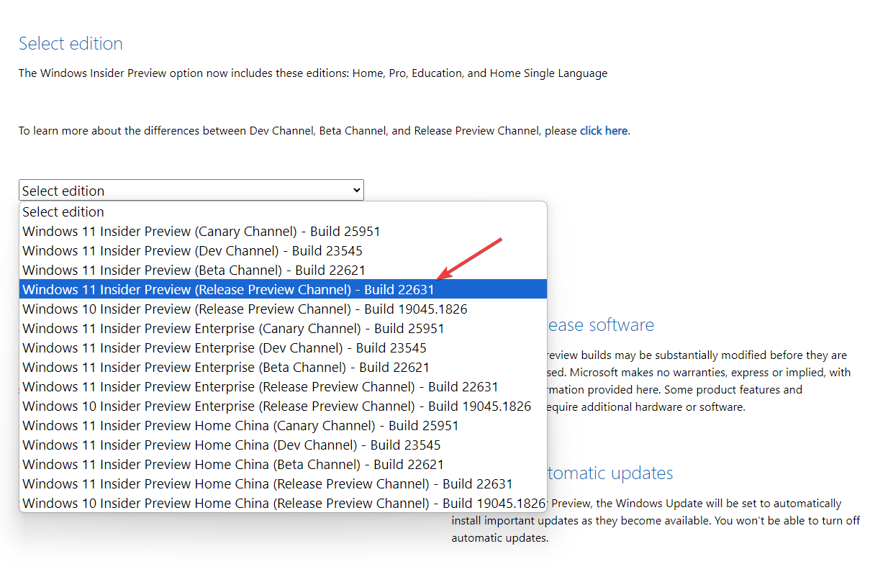The width and height of the screenshot is (888, 582).
Task: Choose Windows 11 Home China Release Preview
Action: tap(267, 483)
